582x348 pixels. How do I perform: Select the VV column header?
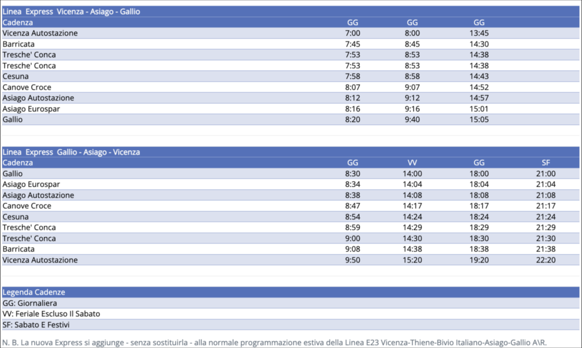pos(413,163)
